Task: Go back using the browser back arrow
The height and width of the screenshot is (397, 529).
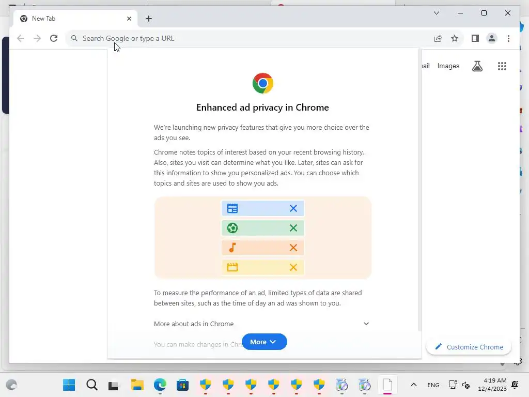Action: pos(21,38)
